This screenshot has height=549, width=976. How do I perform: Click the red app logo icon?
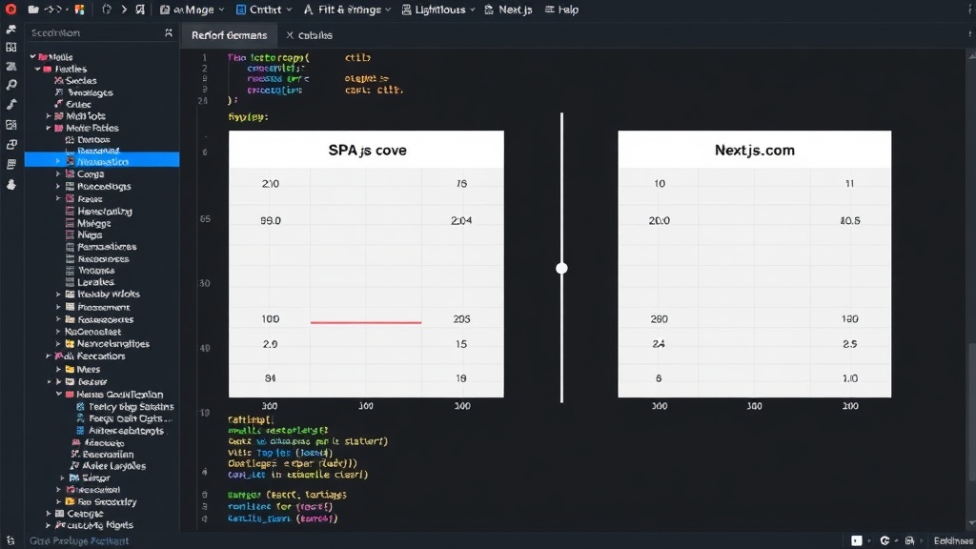tap(10, 10)
